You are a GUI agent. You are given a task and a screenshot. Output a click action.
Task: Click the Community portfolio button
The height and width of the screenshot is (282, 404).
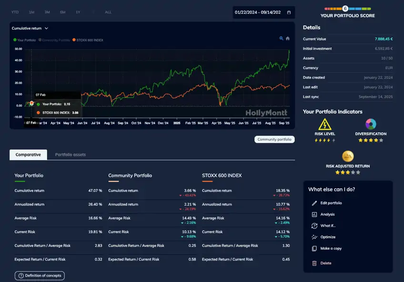pyautogui.click(x=274, y=139)
